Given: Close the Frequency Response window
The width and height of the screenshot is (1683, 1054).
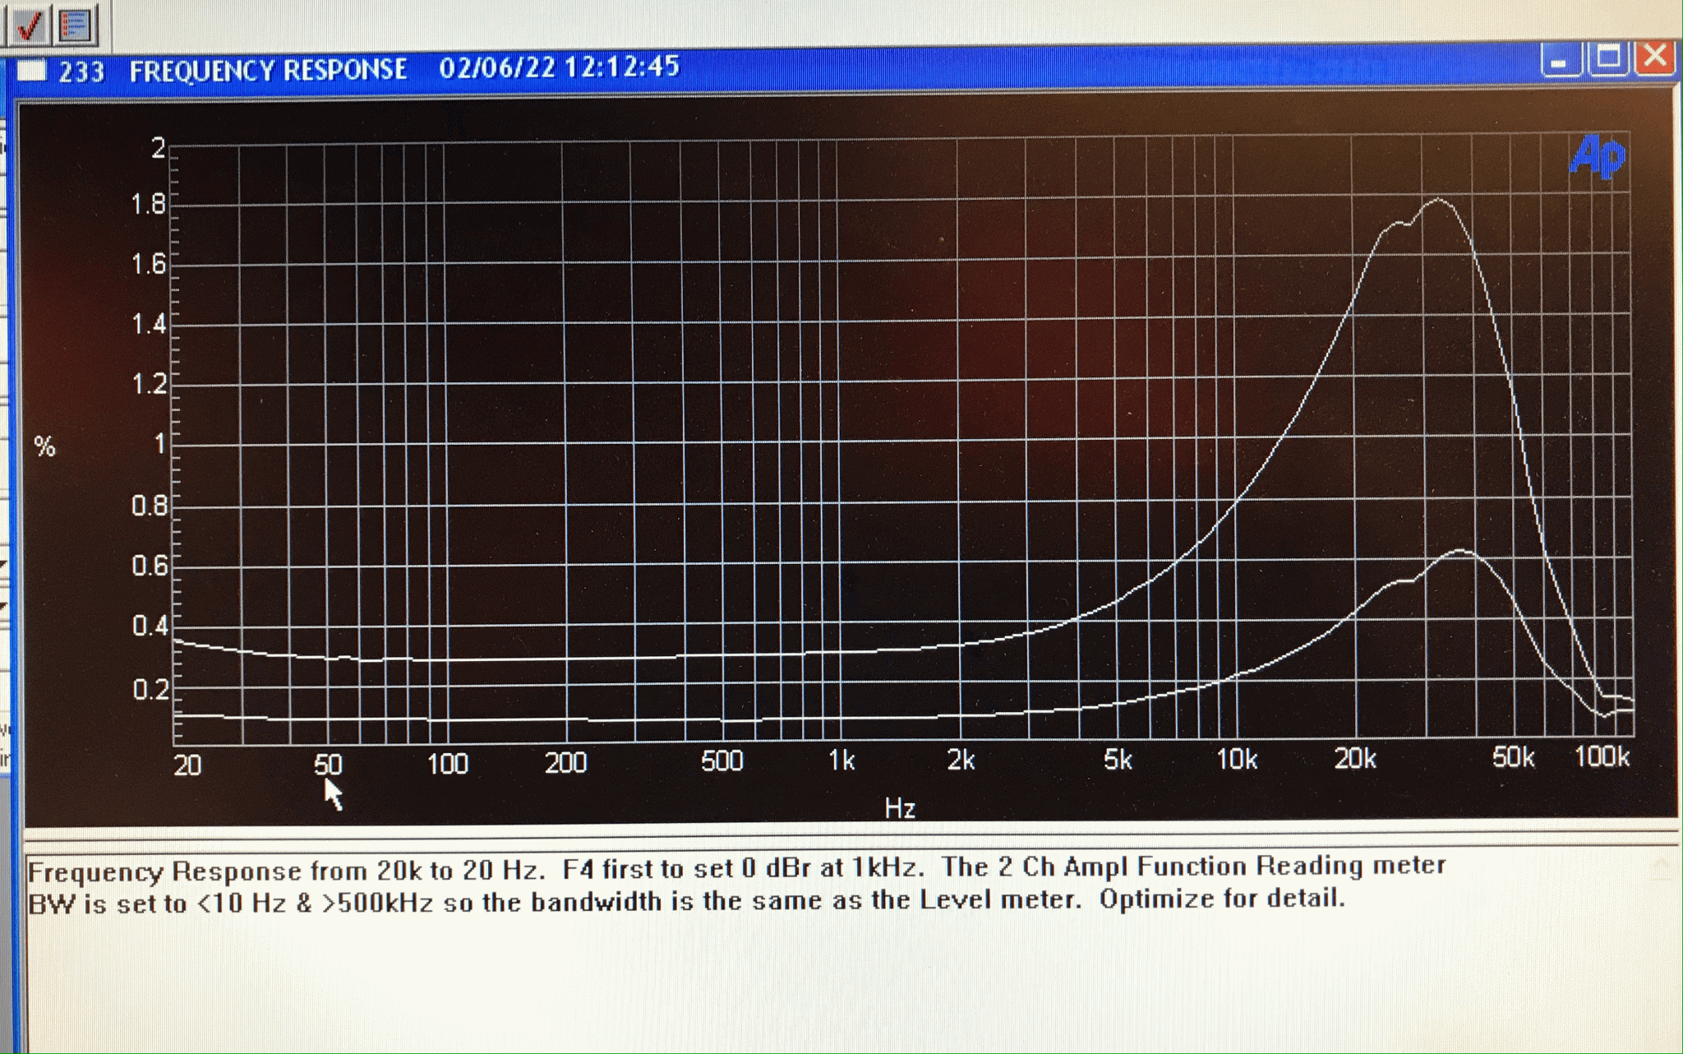Looking at the screenshot, I should coord(1653,58).
